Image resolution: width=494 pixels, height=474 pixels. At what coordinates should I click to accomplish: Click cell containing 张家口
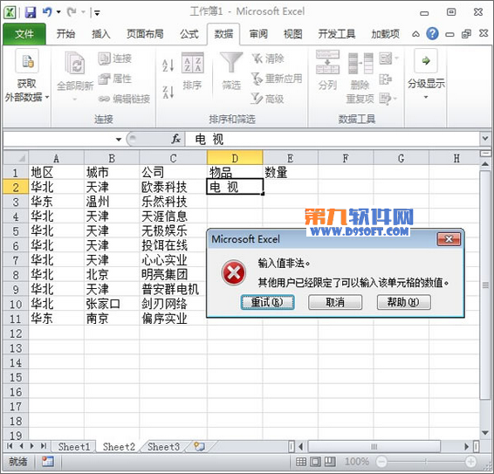click(x=112, y=304)
